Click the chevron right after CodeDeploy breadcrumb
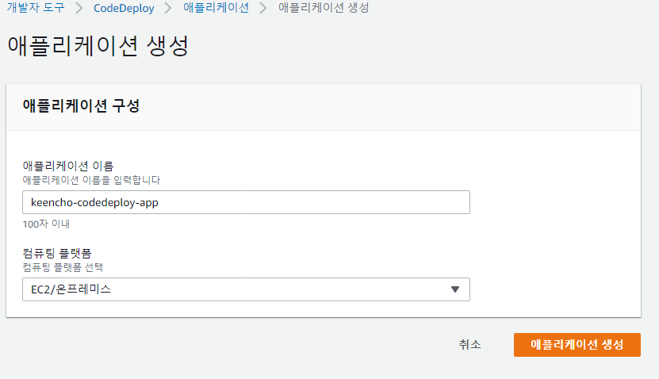 [170, 8]
